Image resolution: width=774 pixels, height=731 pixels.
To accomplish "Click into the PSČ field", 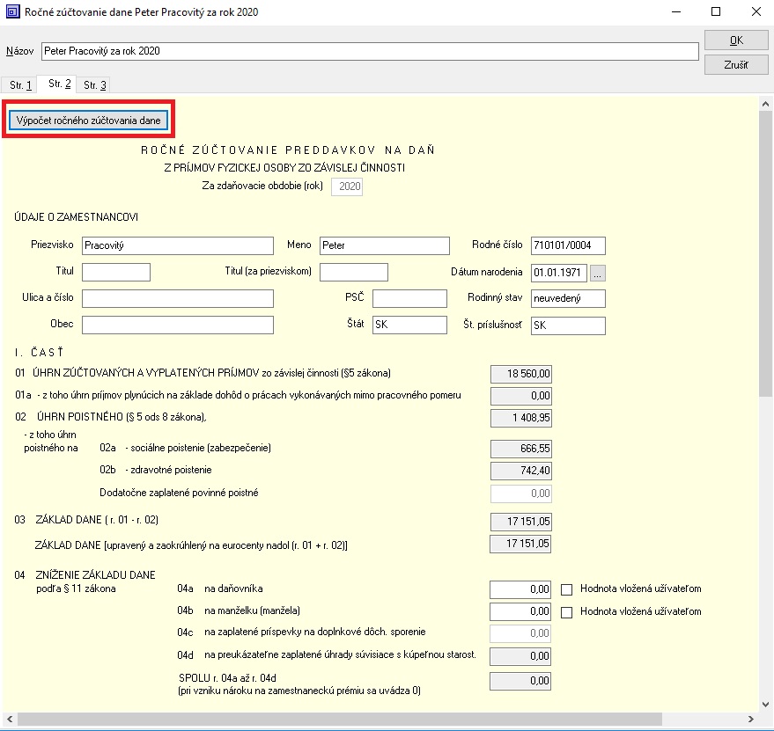I will coord(409,298).
